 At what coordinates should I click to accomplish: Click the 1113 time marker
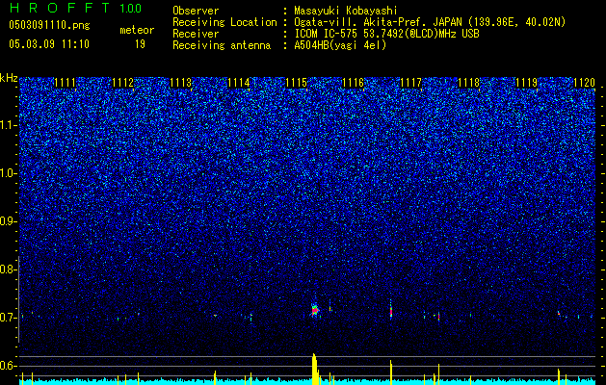[x=180, y=82]
